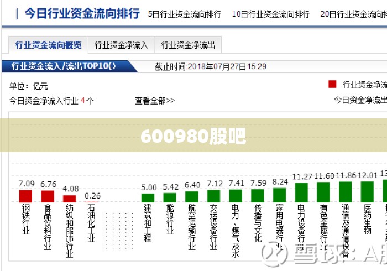Click the 4.08 value above 纺织和服饰行业
387x271 pixels.
pos(71,189)
